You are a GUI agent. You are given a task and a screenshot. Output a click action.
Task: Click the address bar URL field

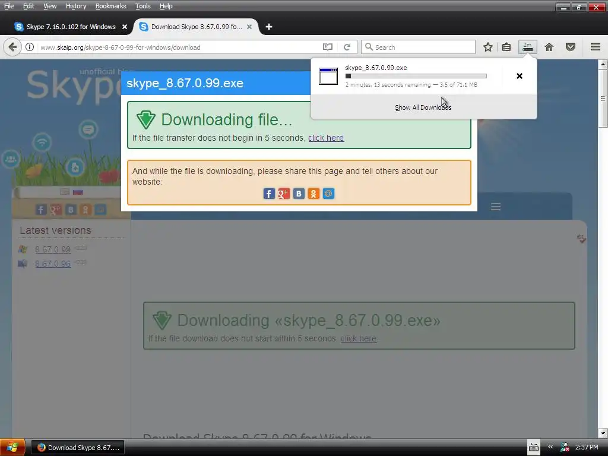[x=178, y=47]
